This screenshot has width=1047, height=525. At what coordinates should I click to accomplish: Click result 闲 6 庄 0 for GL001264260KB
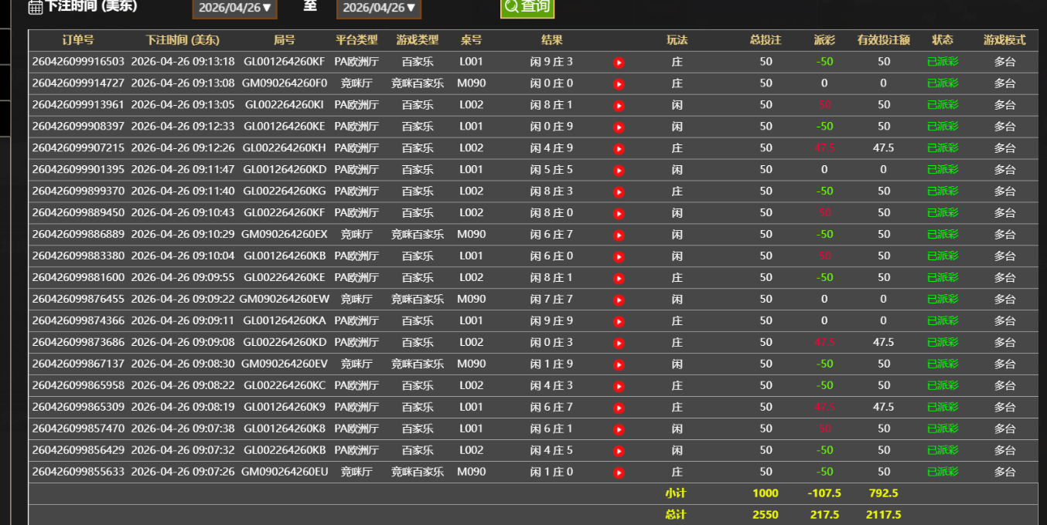coord(552,256)
